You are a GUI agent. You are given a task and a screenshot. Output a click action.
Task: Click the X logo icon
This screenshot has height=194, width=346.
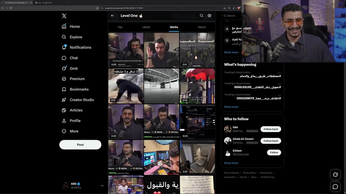point(64,16)
